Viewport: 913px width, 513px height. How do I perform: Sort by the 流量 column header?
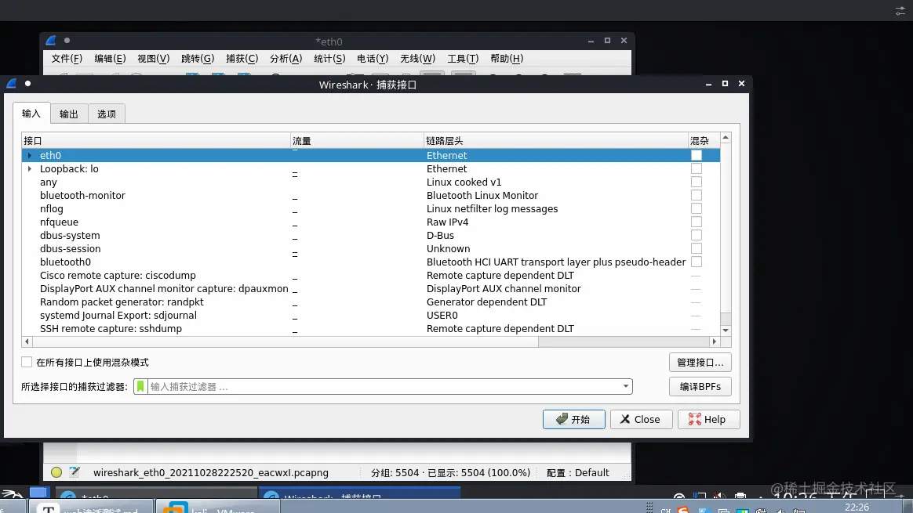click(x=357, y=141)
